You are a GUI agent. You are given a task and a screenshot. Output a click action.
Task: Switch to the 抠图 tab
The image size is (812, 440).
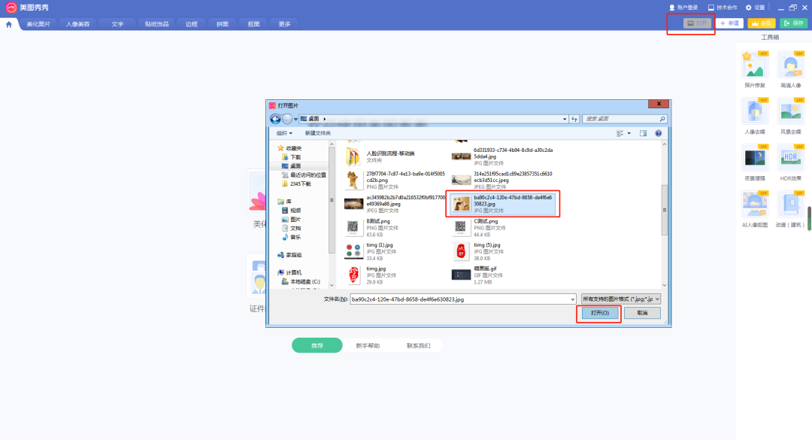click(x=254, y=24)
